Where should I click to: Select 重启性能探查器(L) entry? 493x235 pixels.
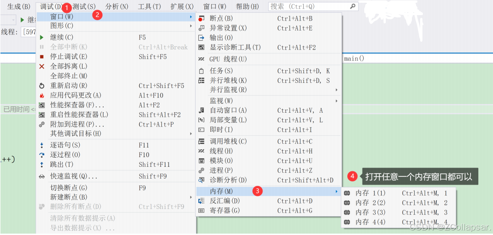(116, 115)
